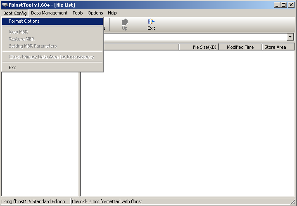The image size is (297, 206).
Task: Choose Exit in the Boot Config menu
Action: pos(52,67)
